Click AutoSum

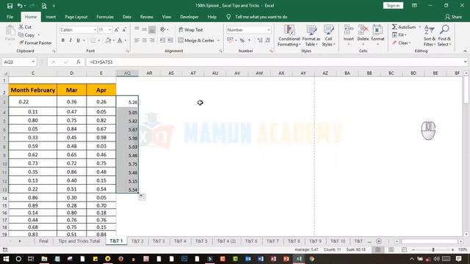[x=404, y=27]
